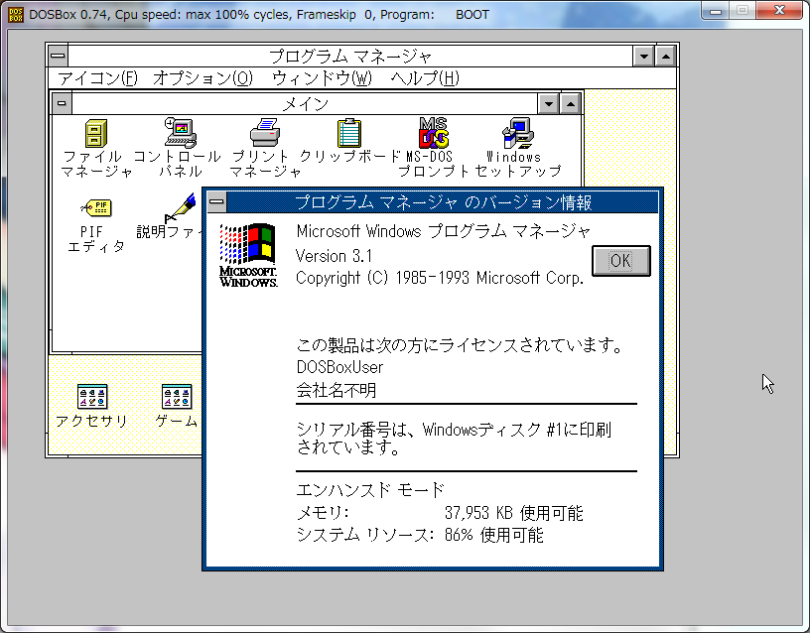
Task: Click the Microsoft Windows logo in the dialog
Action: click(249, 254)
